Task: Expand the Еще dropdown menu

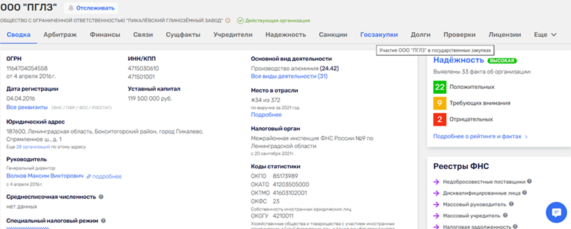Action: (x=545, y=35)
